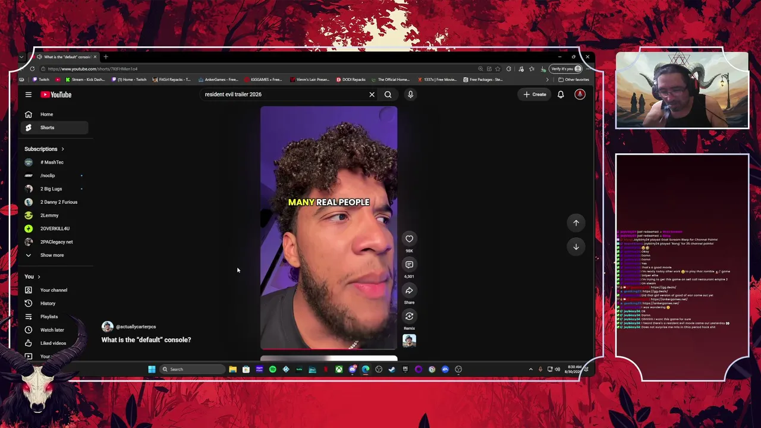Open Liked videos in the sidebar
This screenshot has width=761, height=428.
tap(55, 343)
